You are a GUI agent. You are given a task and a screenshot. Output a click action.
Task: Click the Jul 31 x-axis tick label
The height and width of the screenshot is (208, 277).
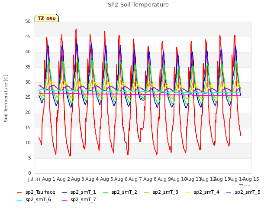(x=35, y=179)
